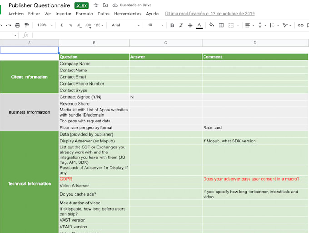Format as percent
The height and width of the screenshot is (233, 309).
[x=70, y=25]
